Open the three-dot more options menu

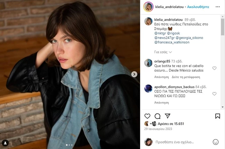[217, 7]
